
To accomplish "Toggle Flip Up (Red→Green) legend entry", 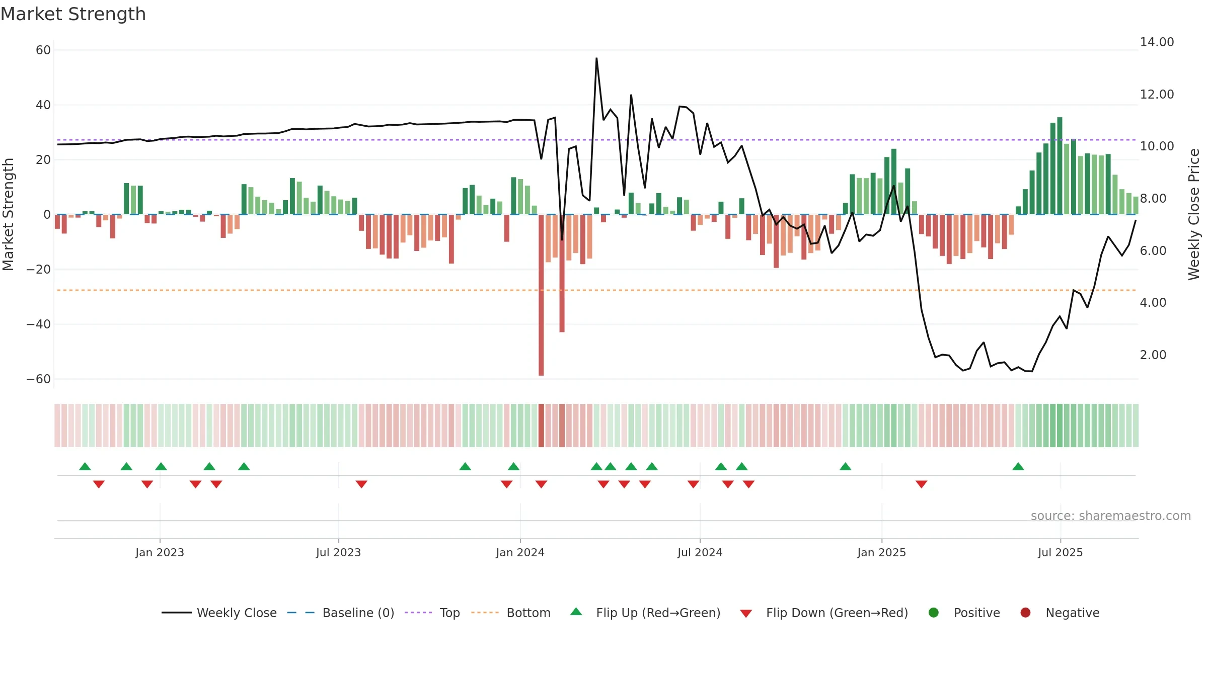I will point(645,613).
